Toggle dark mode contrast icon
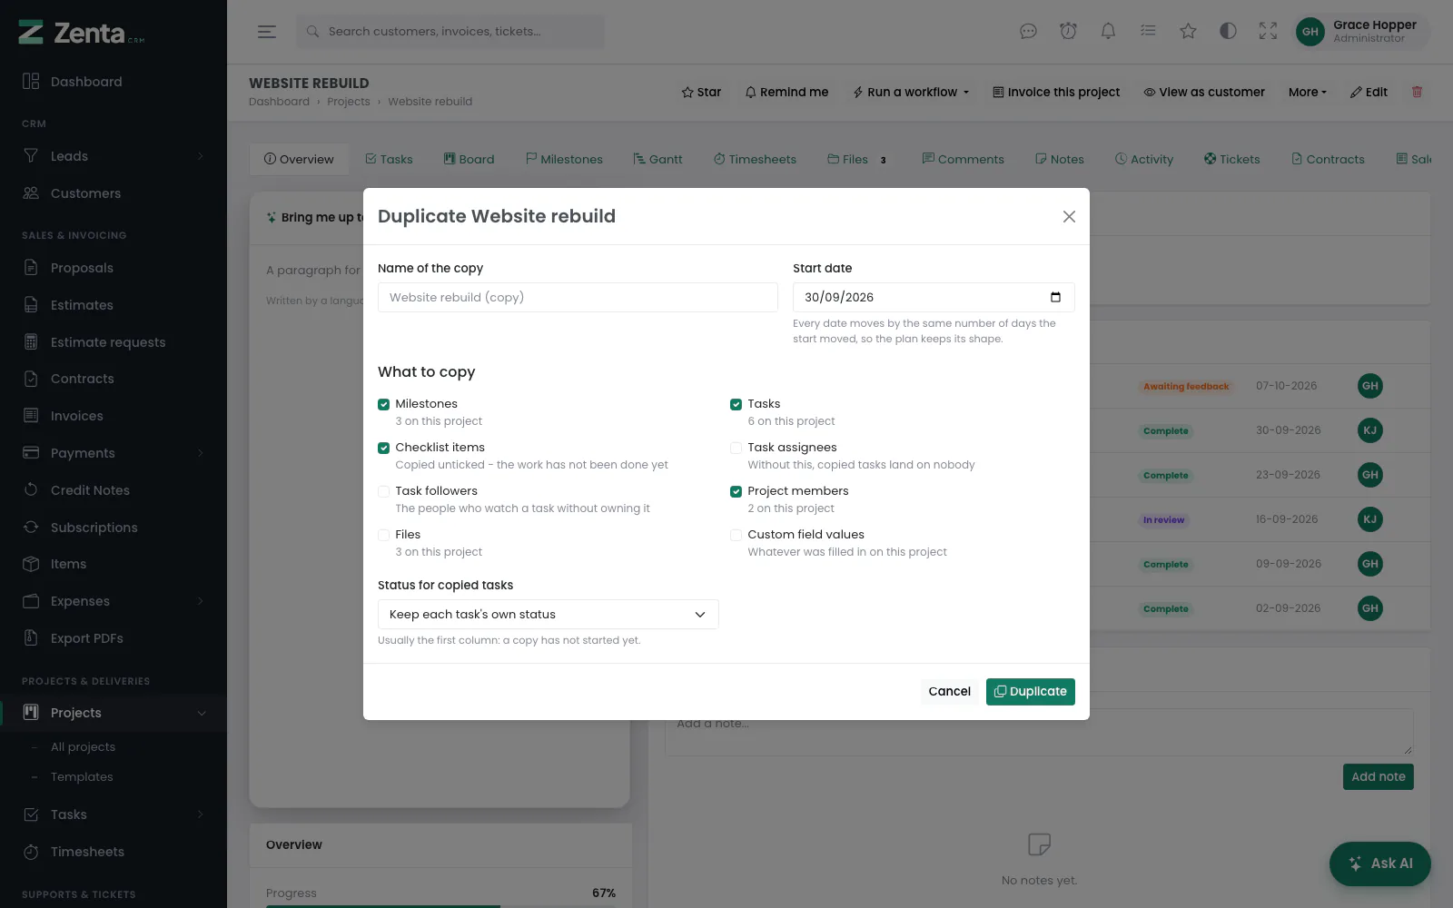 1228,32
